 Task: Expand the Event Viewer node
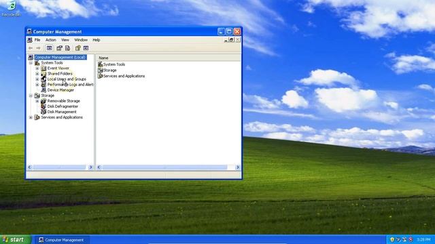point(37,68)
